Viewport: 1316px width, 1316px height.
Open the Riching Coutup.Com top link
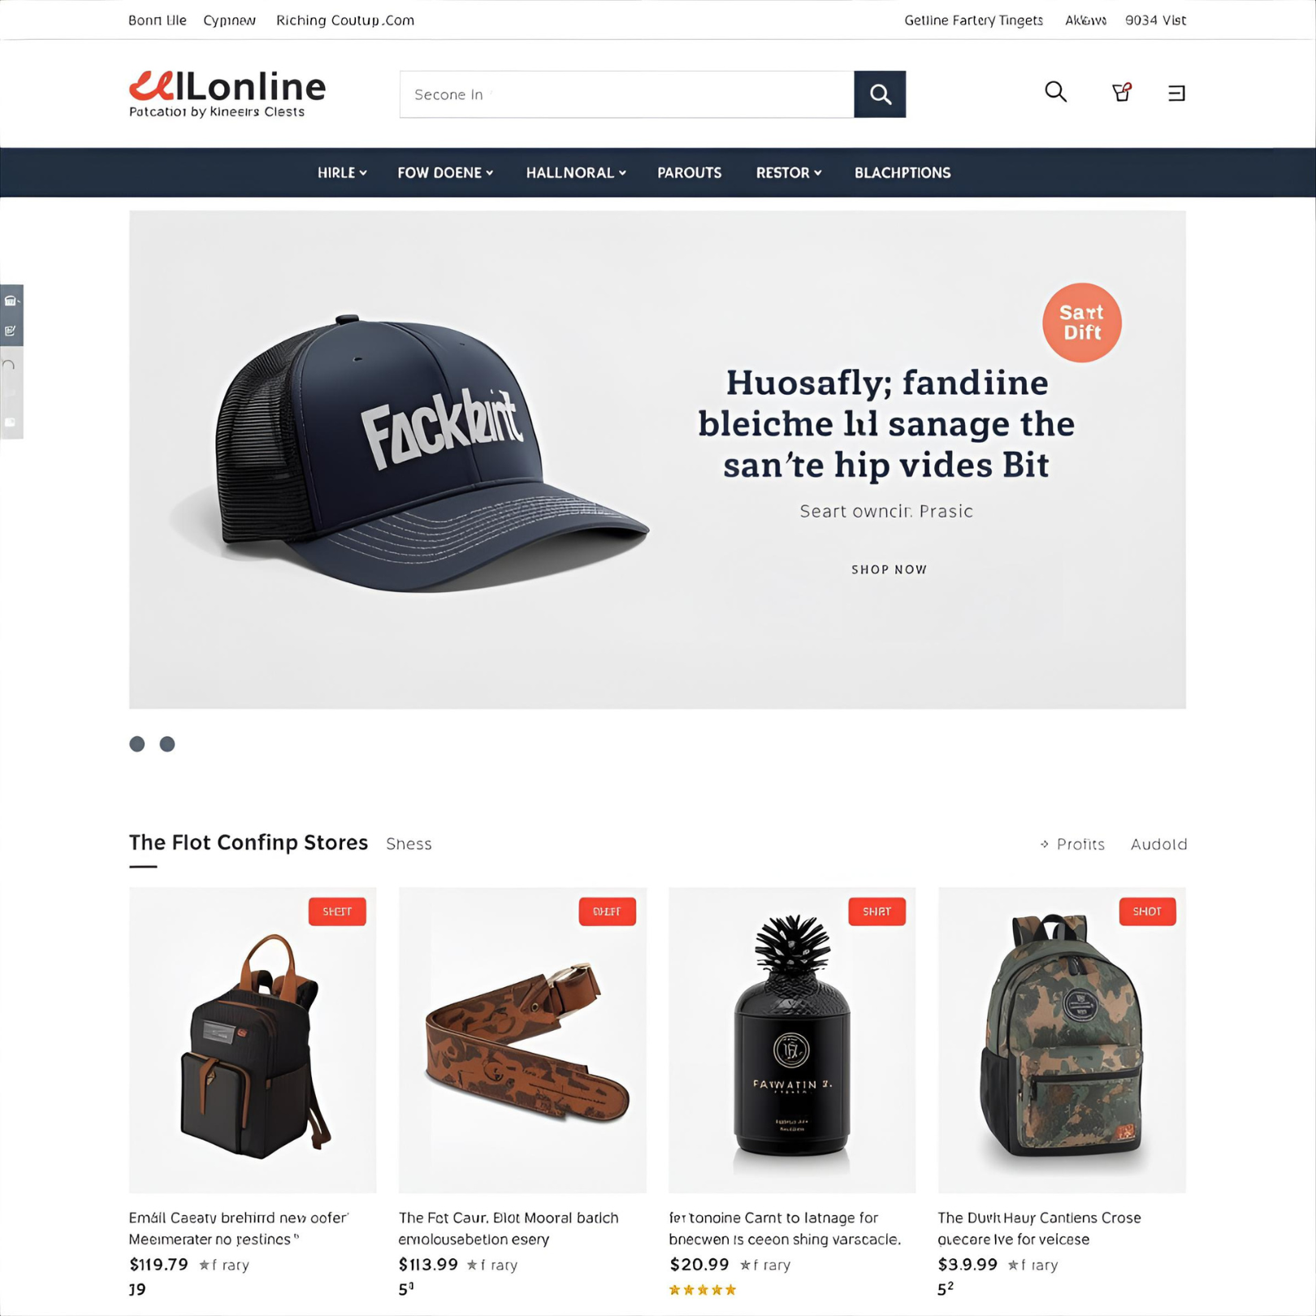pyautogui.click(x=345, y=20)
